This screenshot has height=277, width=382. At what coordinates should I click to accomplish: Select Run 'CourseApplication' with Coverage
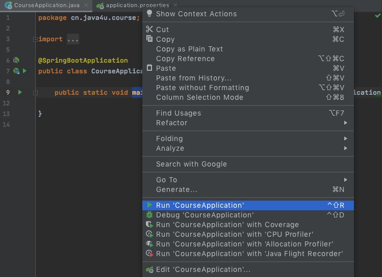pyautogui.click(x=227, y=225)
